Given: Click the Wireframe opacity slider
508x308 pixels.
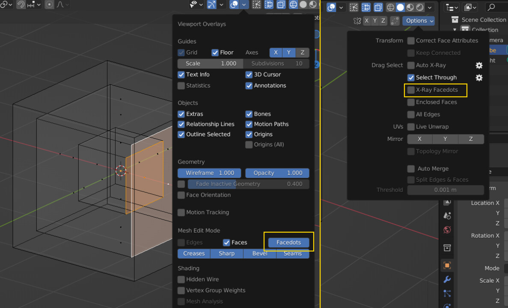Looking at the screenshot, I should [x=209, y=173].
